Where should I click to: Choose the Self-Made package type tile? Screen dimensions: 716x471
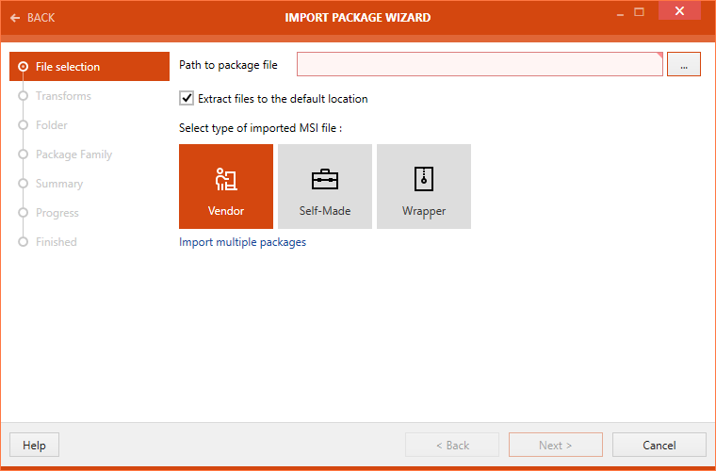click(325, 187)
